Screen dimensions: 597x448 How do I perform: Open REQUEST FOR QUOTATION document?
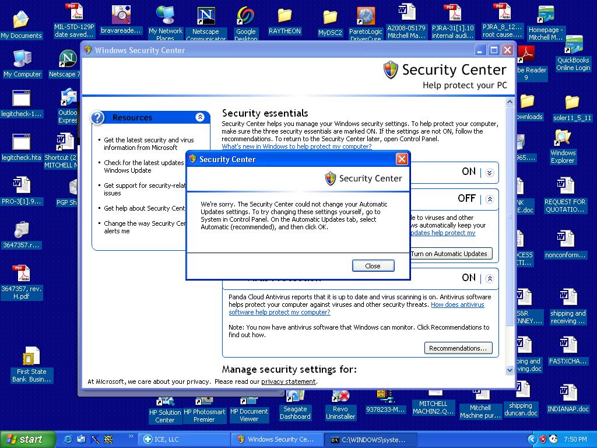[564, 195]
